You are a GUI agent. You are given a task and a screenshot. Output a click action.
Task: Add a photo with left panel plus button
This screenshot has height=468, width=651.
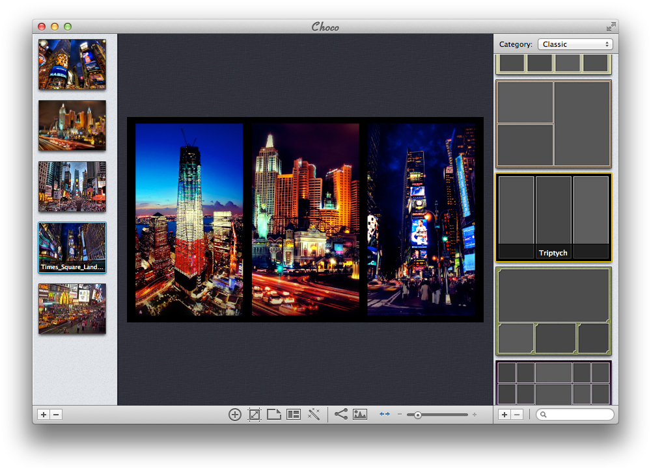point(44,415)
